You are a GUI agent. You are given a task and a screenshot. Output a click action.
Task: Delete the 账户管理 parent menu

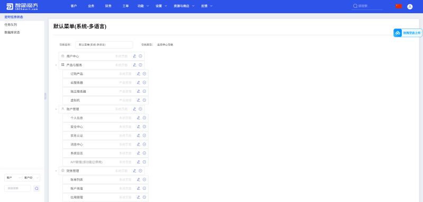[x=140, y=109]
